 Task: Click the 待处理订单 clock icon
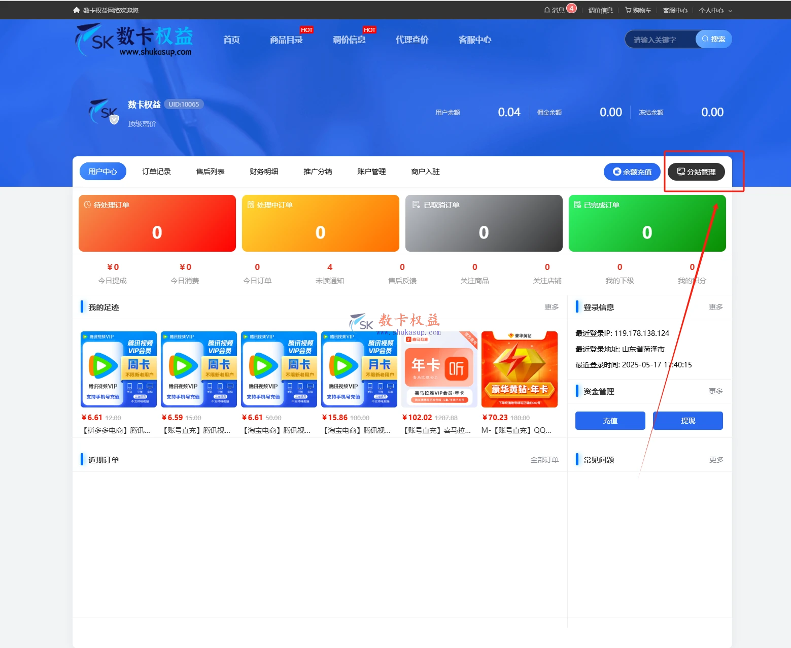pos(87,204)
